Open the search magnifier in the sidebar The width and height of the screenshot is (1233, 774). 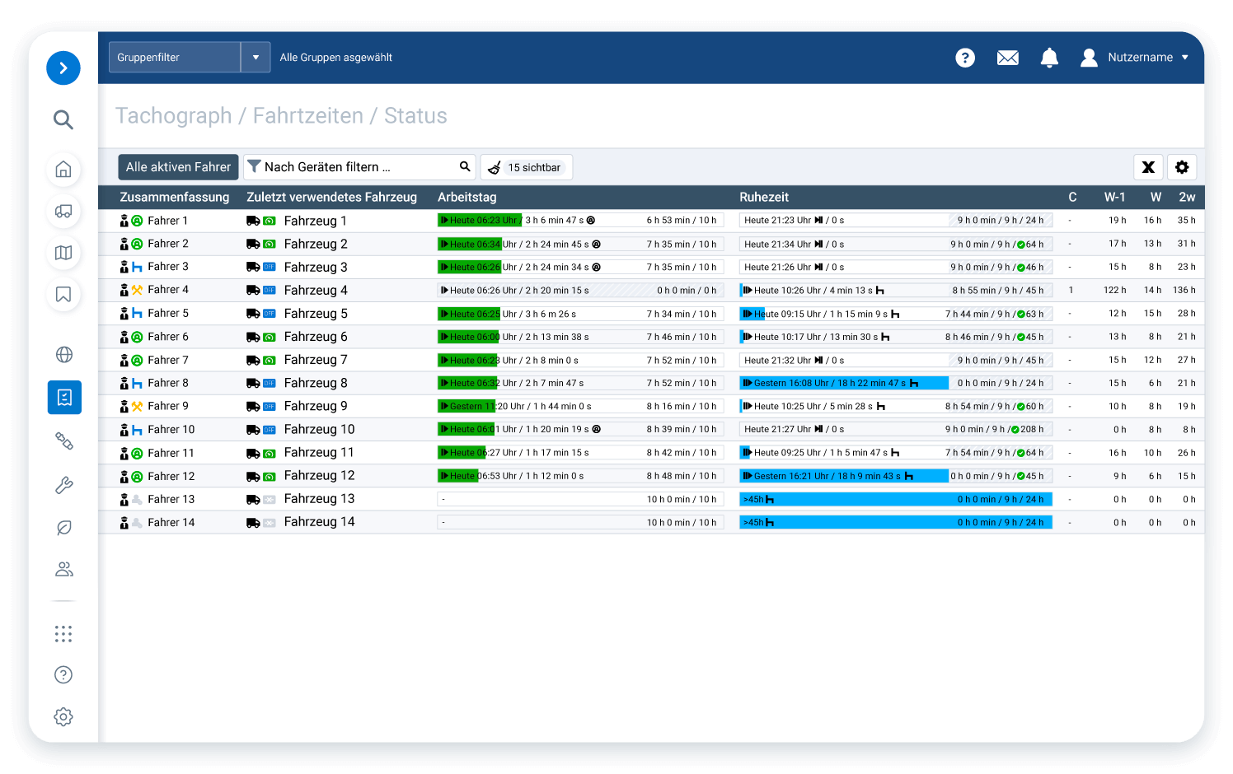tap(63, 119)
